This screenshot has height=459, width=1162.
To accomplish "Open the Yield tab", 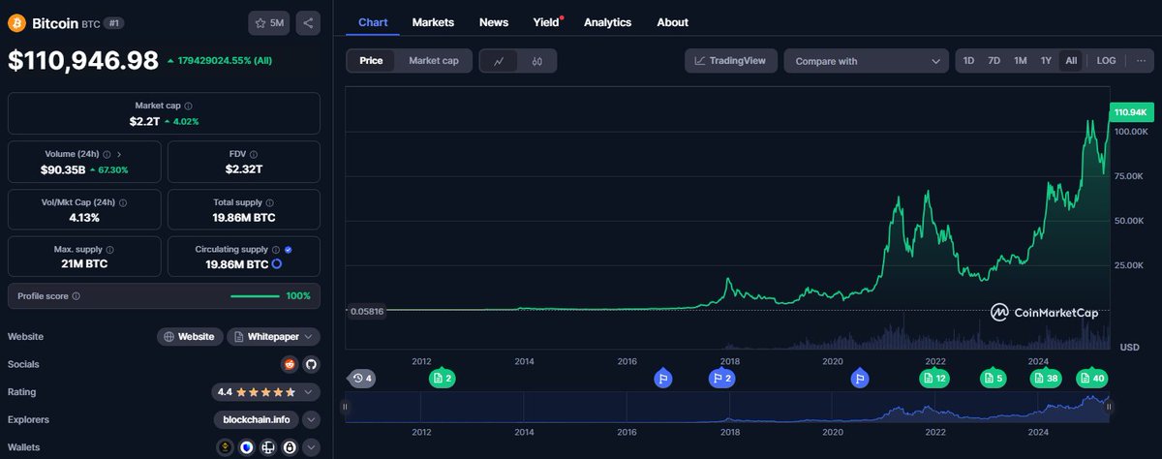I will click(x=547, y=22).
